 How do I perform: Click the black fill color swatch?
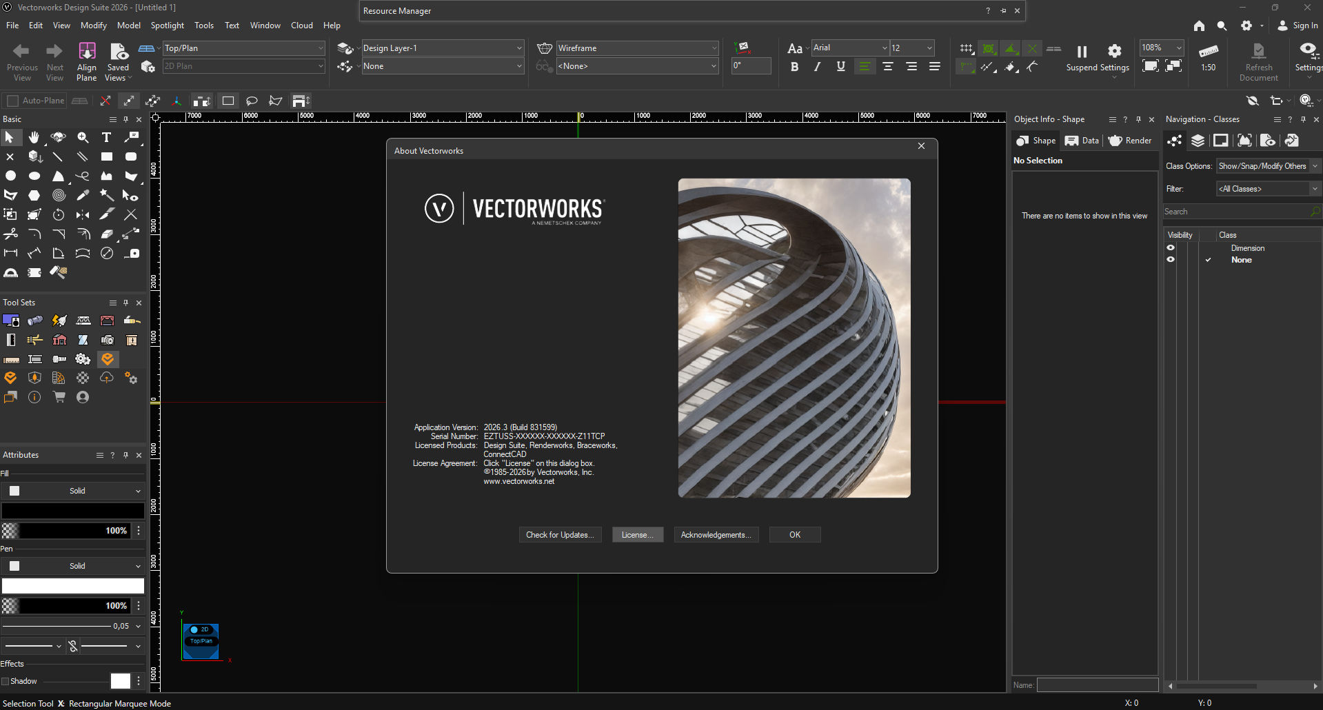[73, 511]
